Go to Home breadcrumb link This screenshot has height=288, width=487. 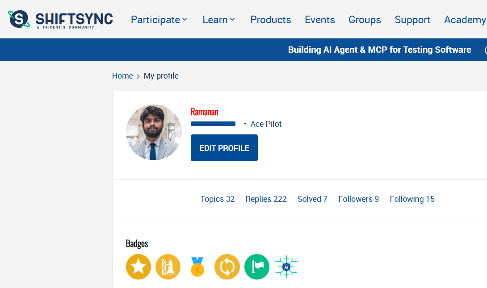point(122,76)
